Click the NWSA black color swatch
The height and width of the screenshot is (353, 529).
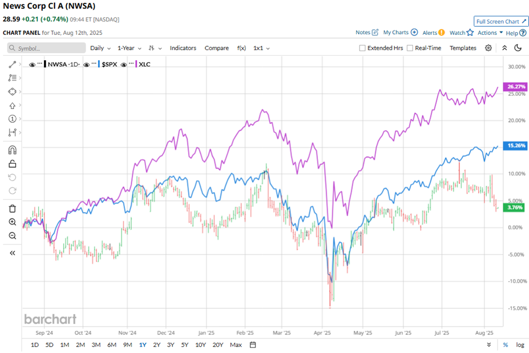point(45,64)
